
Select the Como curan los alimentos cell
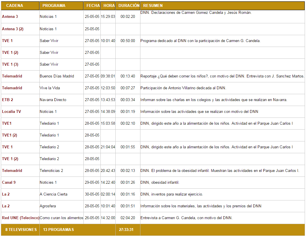coord(61,218)
